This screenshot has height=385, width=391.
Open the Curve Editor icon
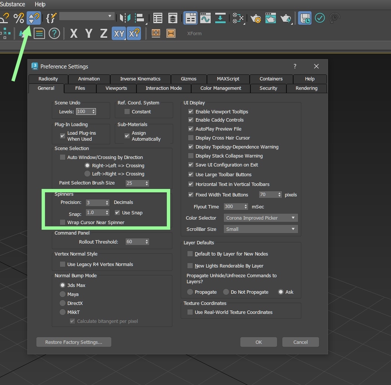[x=205, y=18]
